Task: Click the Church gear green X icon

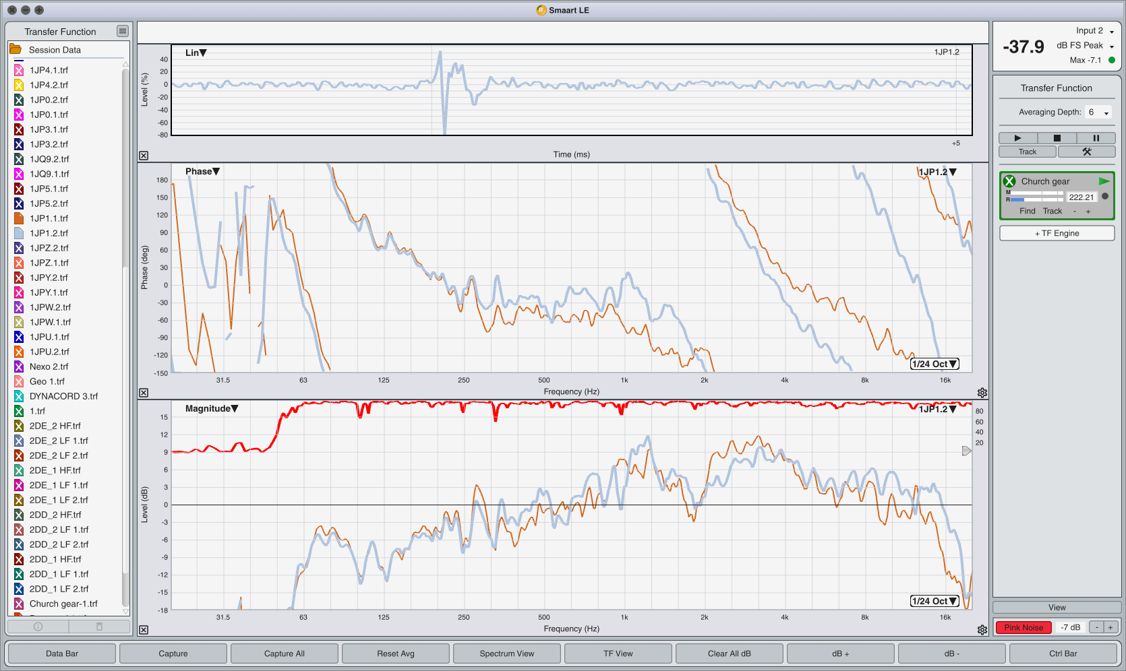Action: pyautogui.click(x=1009, y=181)
